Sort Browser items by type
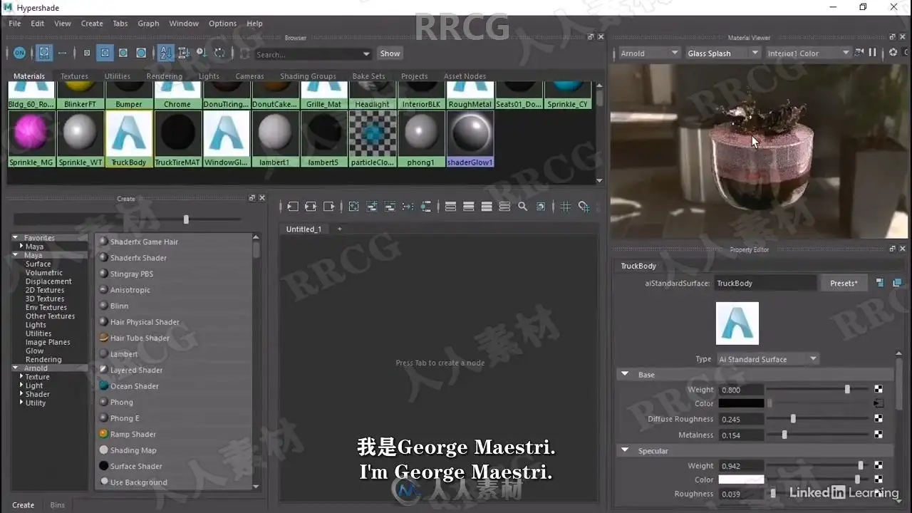This screenshot has width=912, height=513. pyautogui.click(x=183, y=53)
